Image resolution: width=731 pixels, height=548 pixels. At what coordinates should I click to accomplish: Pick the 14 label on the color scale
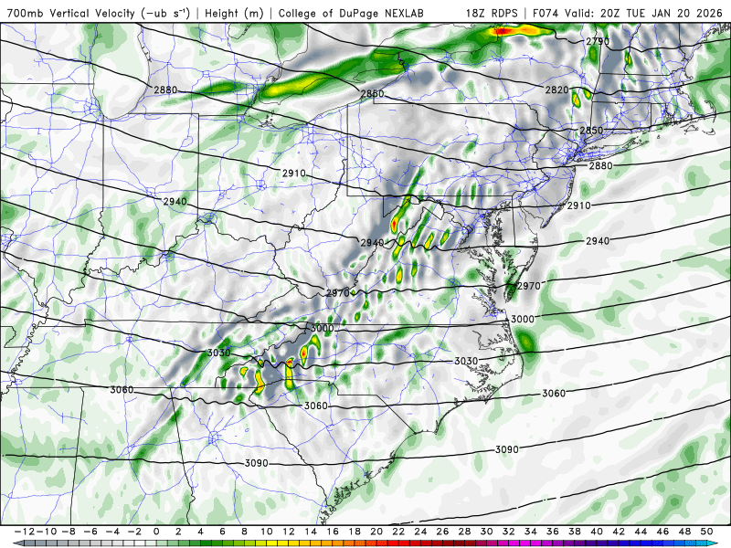[311, 532]
